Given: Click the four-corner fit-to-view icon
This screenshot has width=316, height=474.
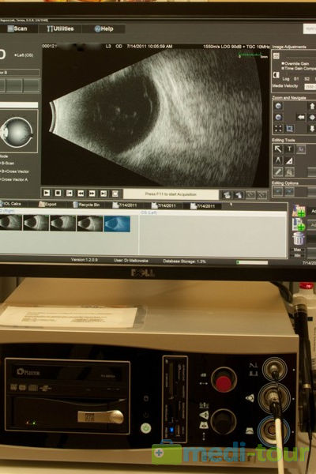Looking at the screenshot, I should [278, 129].
